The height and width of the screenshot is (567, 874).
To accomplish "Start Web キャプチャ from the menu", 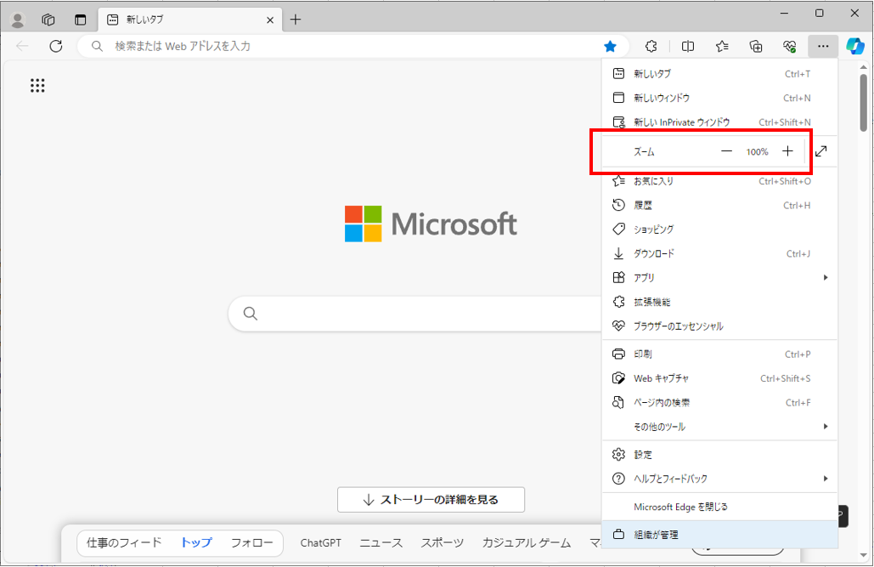I will (719, 378).
